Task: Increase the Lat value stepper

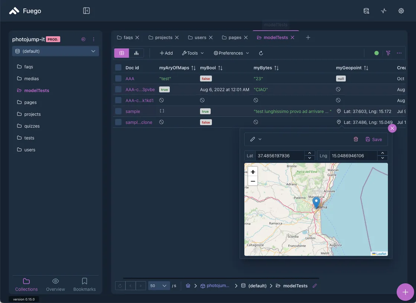Action: pyautogui.click(x=309, y=153)
